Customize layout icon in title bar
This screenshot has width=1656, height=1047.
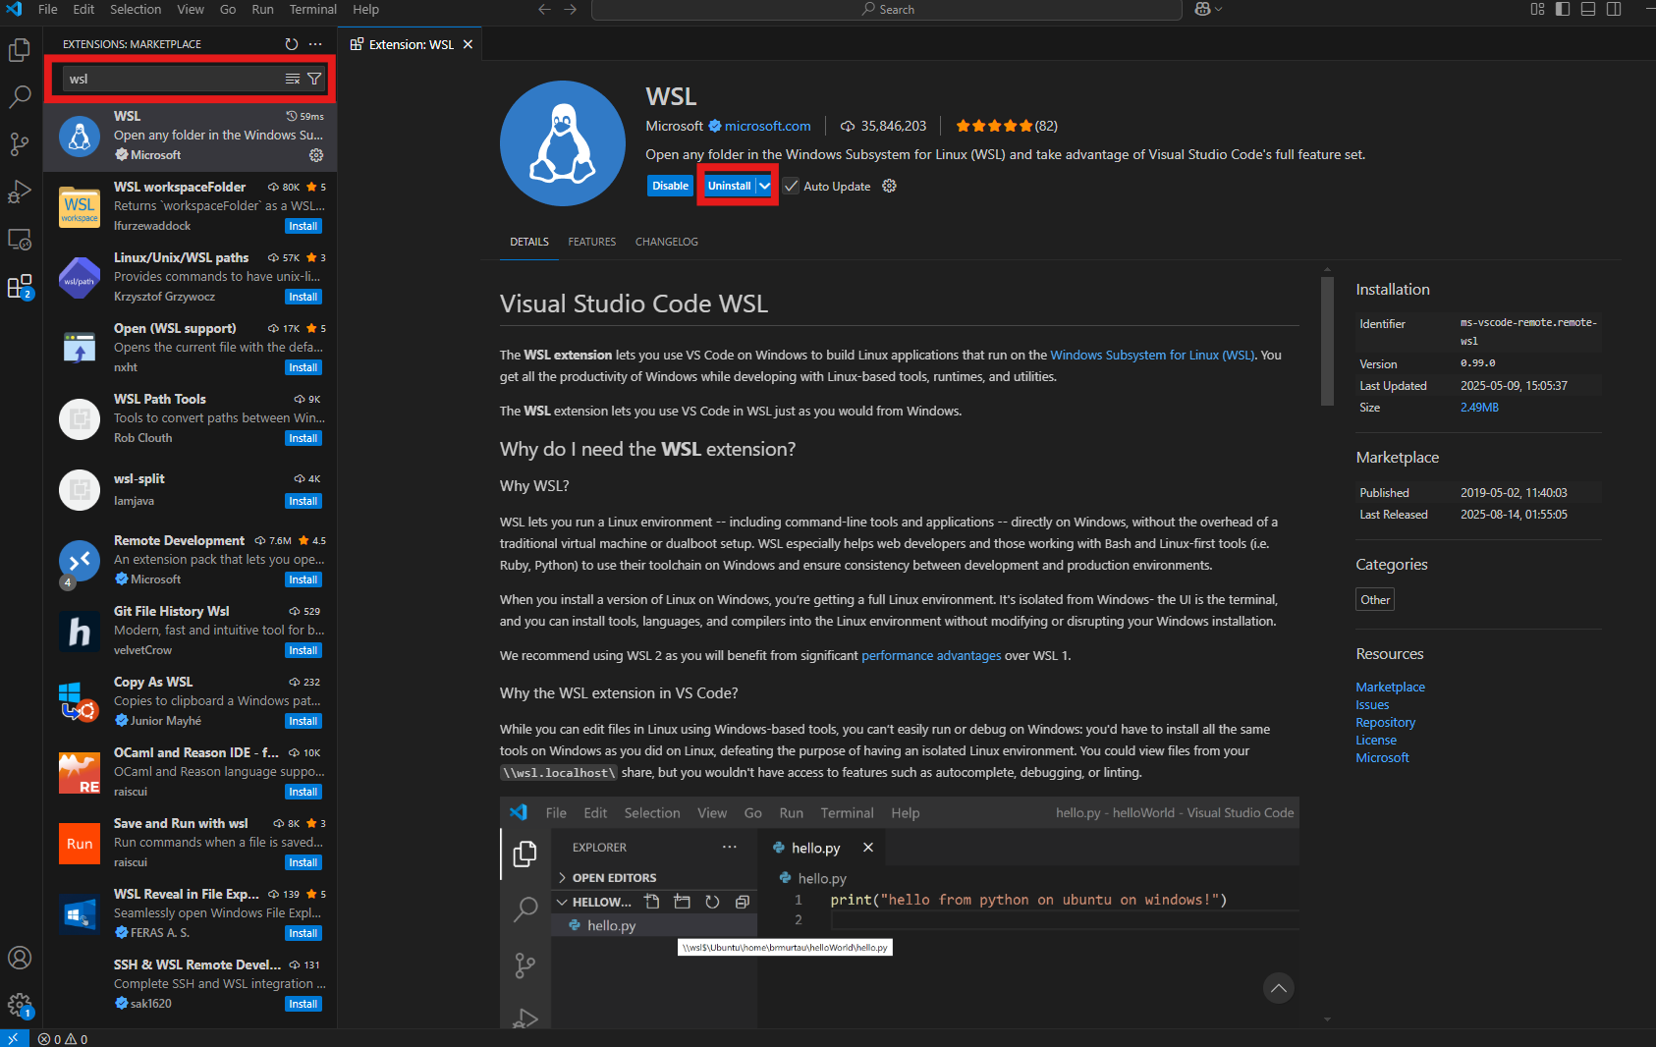pyautogui.click(x=1538, y=10)
